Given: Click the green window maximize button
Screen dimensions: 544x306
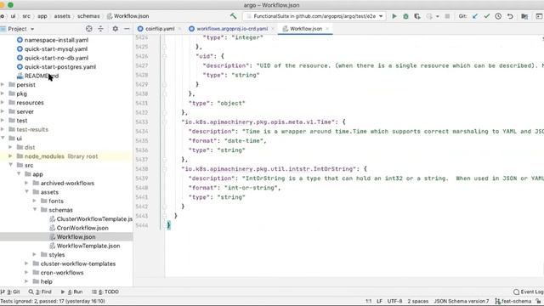Looking at the screenshot, I should pyautogui.click(x=10, y=5).
